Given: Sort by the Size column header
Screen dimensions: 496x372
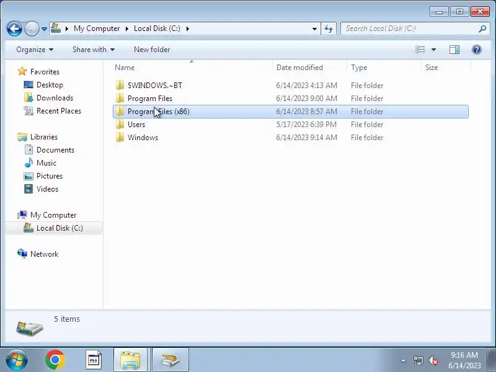Looking at the screenshot, I should [x=446, y=68].
